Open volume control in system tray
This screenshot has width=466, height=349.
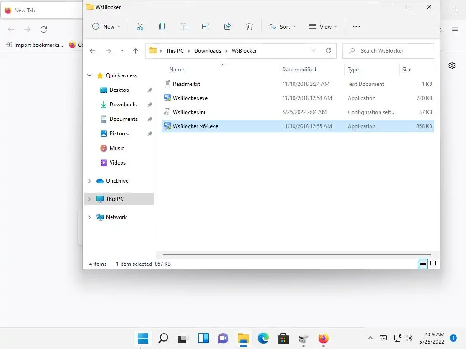[409, 338]
